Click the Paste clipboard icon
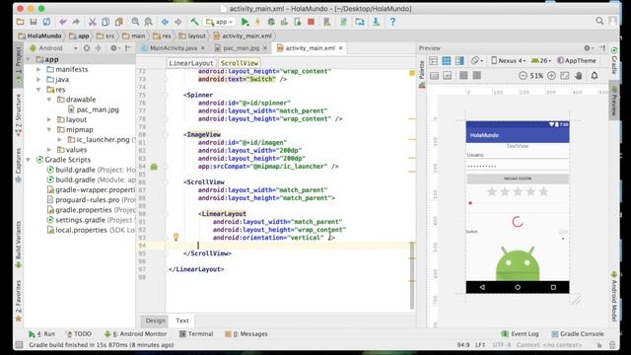 pos(118,22)
